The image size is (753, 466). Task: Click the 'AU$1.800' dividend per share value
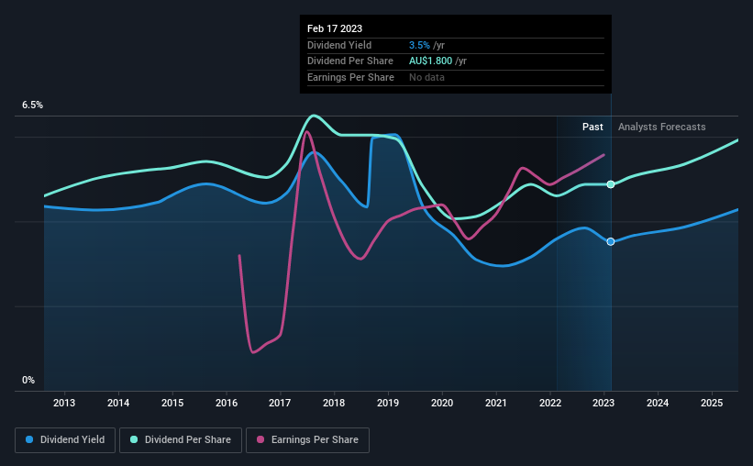[430, 61]
